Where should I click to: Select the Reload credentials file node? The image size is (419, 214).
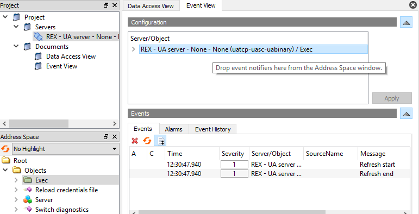(66, 190)
